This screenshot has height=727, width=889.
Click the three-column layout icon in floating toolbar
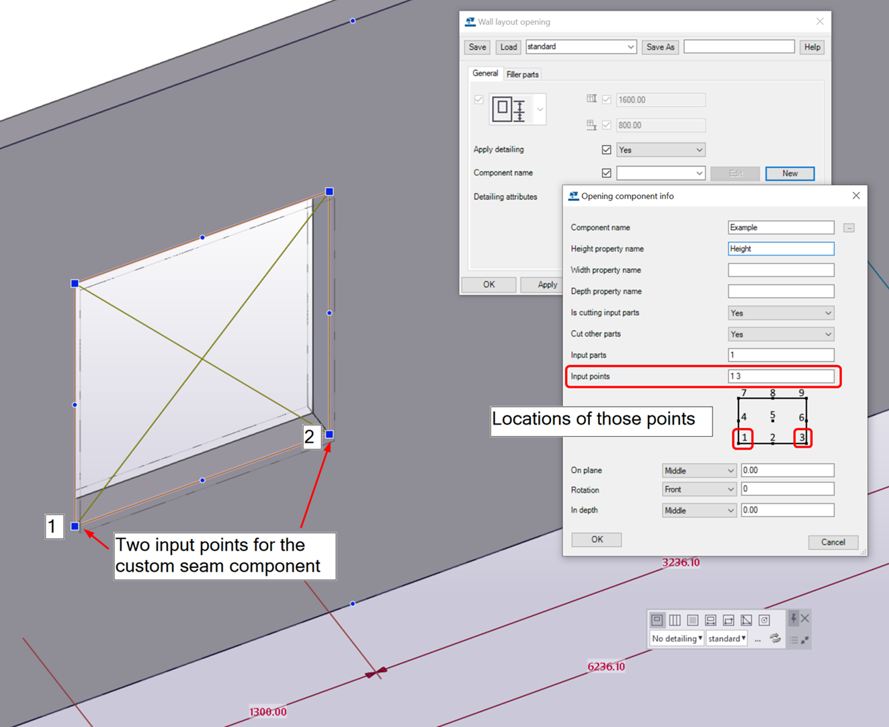click(x=675, y=620)
